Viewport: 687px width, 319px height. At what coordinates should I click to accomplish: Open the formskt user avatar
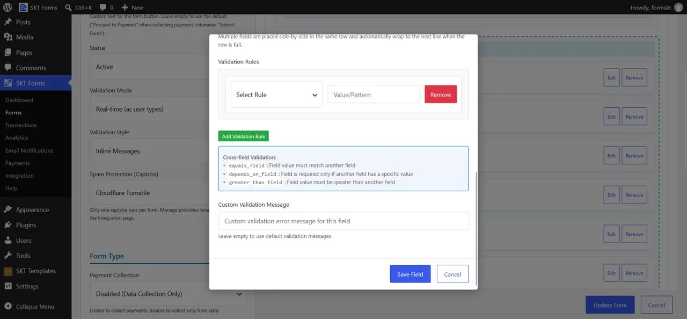[678, 8]
